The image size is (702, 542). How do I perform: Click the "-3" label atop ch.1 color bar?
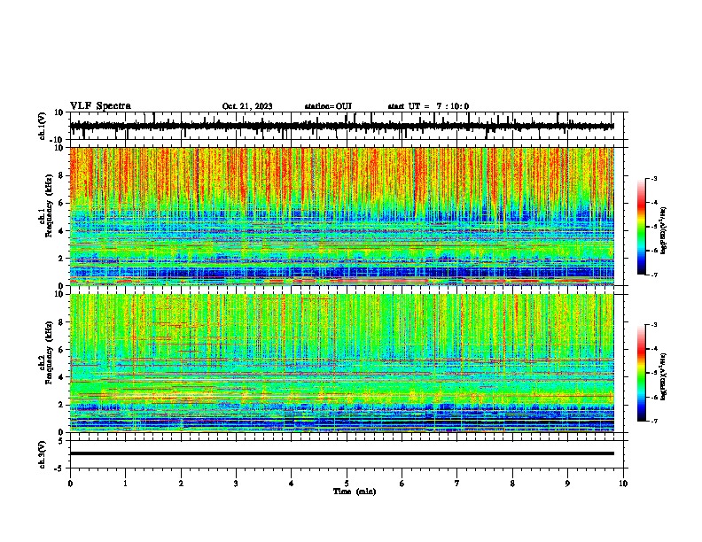tap(653, 178)
